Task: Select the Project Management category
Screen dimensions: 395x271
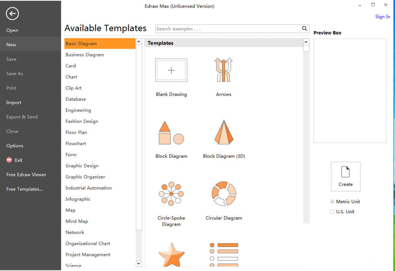Action: [100, 255]
